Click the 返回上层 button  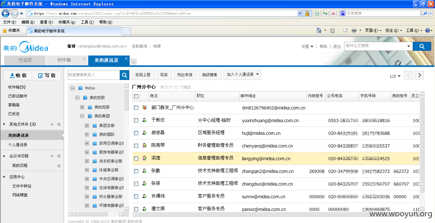(x=143, y=75)
